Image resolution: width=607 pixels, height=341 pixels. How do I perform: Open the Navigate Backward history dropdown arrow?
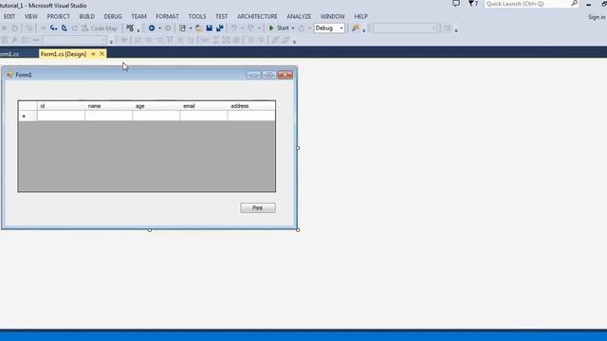[159, 28]
